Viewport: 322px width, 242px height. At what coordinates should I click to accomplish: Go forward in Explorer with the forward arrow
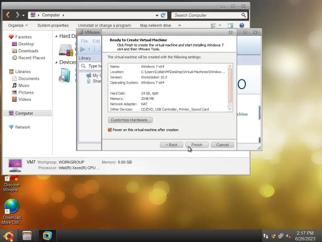tap(18, 15)
